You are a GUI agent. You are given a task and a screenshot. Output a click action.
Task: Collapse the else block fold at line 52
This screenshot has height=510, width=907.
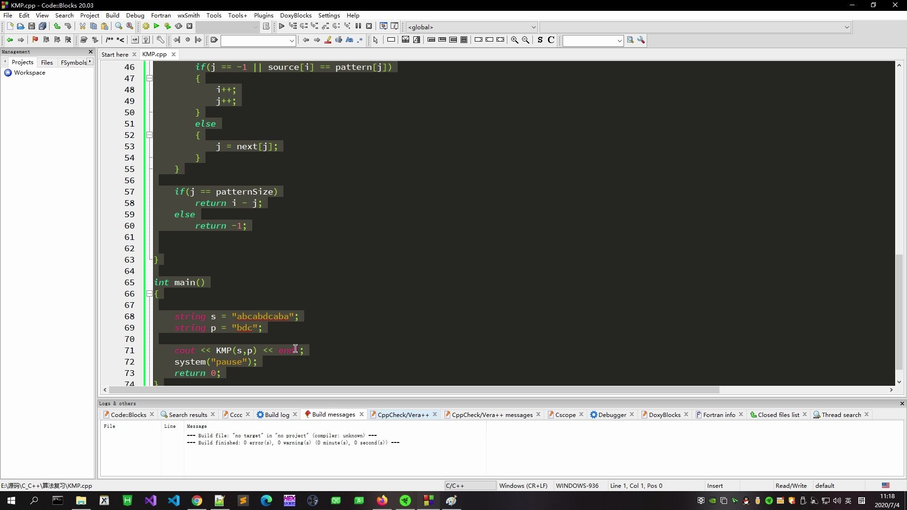point(149,135)
